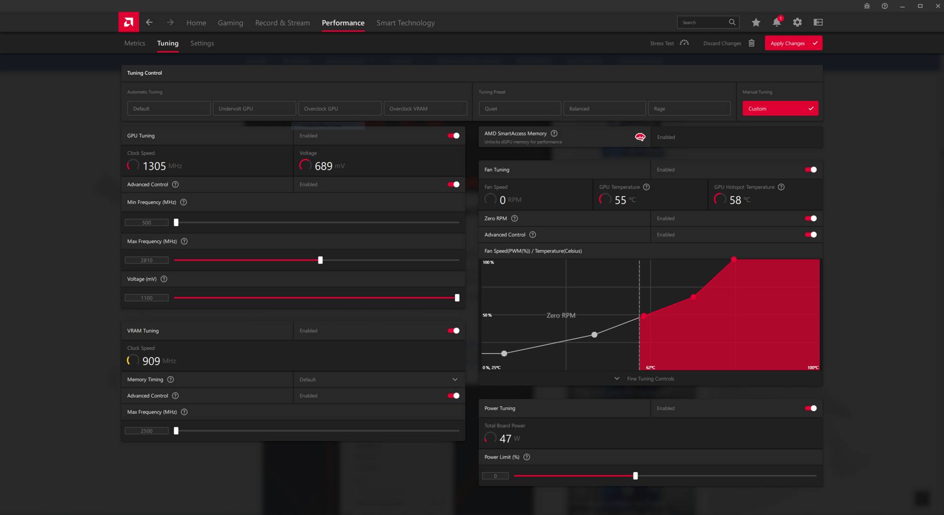Open Smart Technology tab
Screen dimensions: 944x515
point(405,22)
